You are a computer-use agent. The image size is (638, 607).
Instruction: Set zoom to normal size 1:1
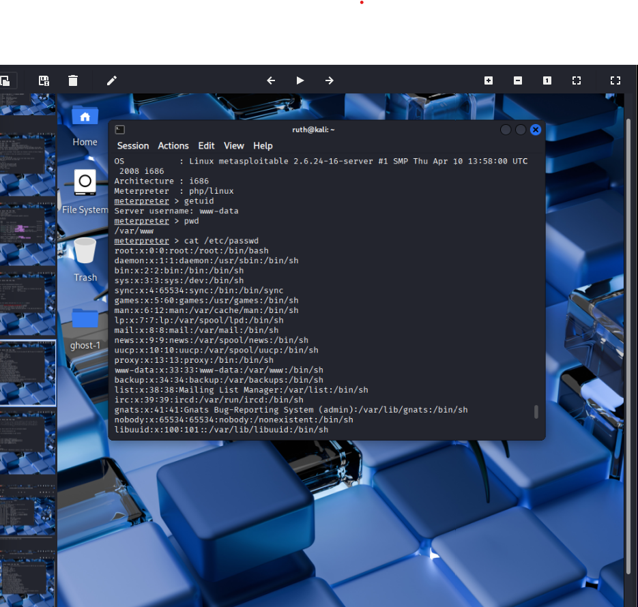tap(547, 80)
